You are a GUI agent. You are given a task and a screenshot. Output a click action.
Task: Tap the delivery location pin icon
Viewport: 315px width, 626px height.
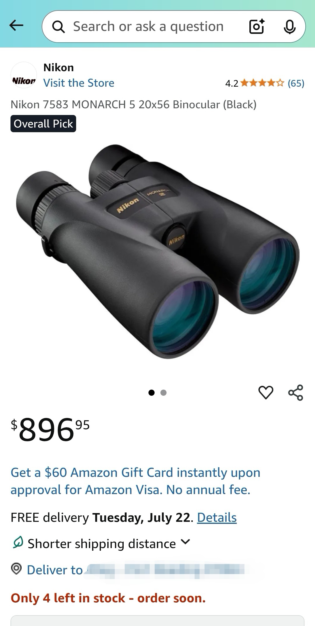16,569
